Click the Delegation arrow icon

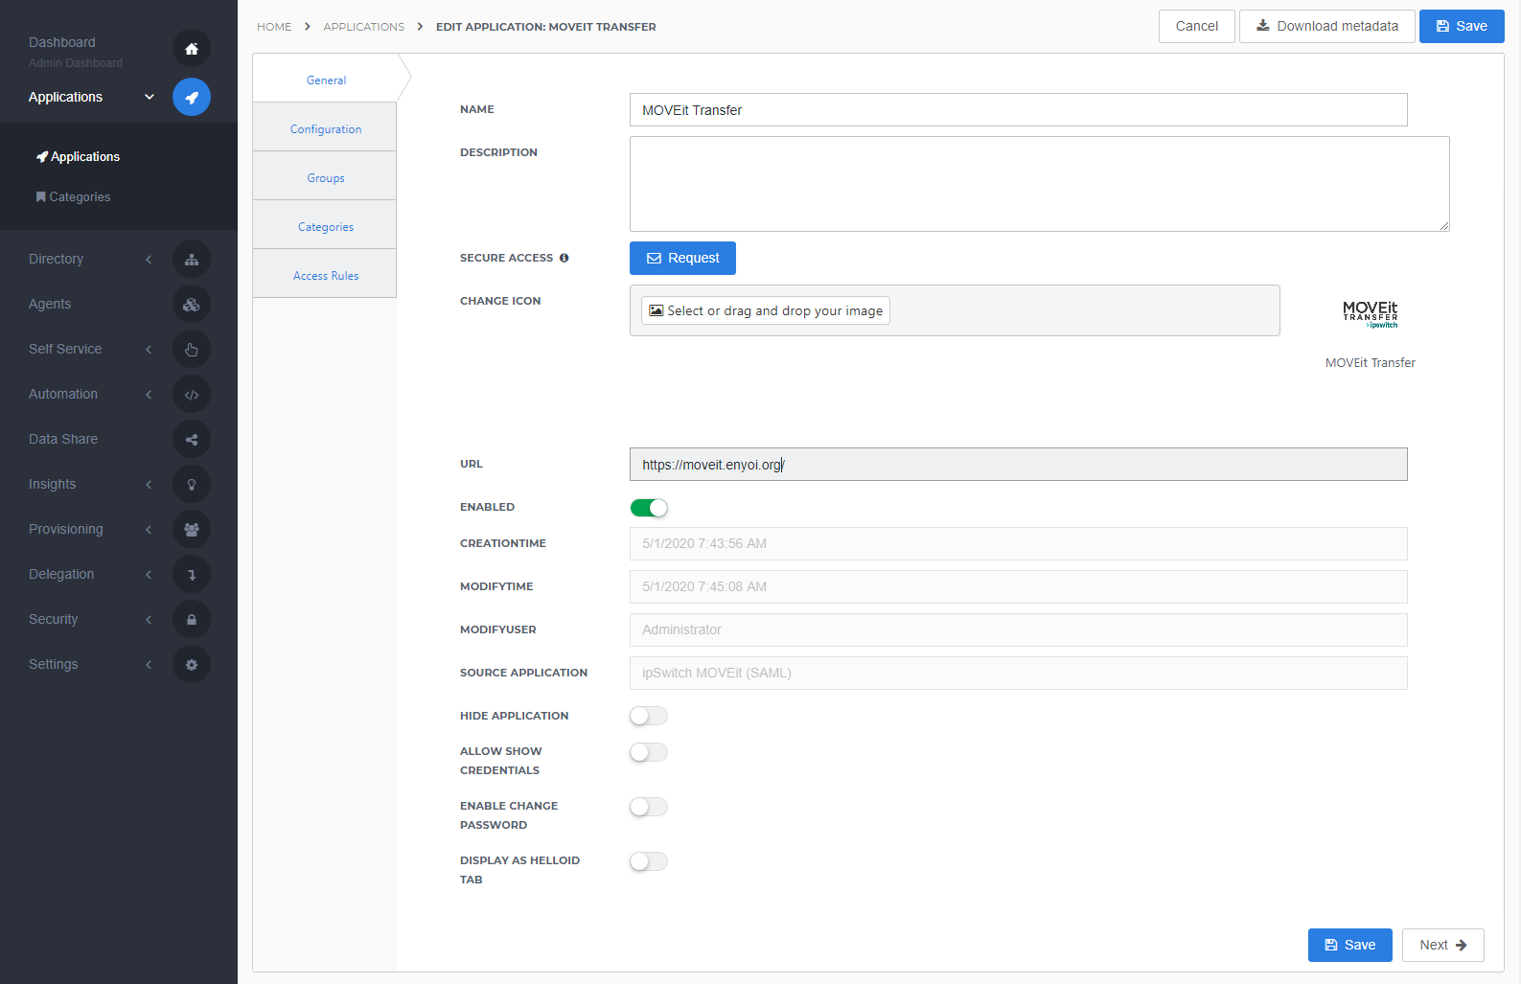point(192,575)
